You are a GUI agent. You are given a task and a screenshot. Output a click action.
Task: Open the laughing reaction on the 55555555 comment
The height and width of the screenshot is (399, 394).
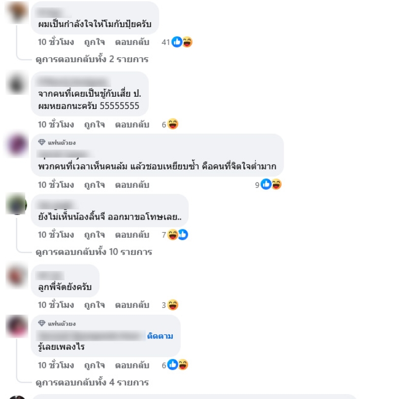tap(173, 124)
